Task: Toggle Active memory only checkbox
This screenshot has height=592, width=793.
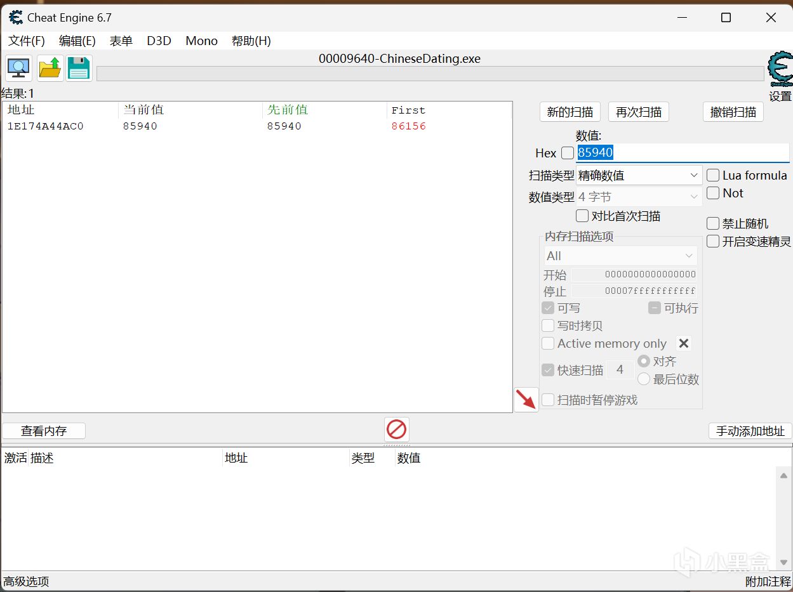Action: [x=548, y=343]
